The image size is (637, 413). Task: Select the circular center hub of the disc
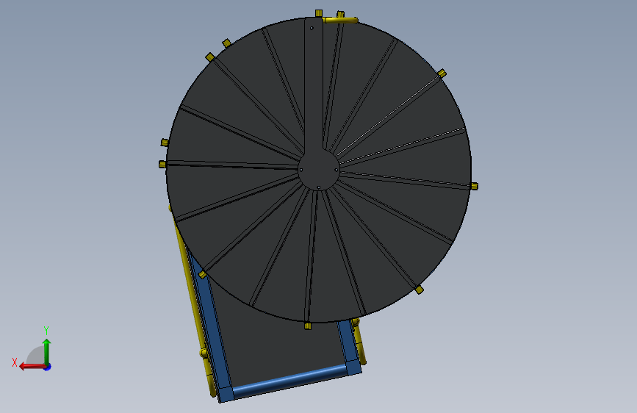(319, 170)
